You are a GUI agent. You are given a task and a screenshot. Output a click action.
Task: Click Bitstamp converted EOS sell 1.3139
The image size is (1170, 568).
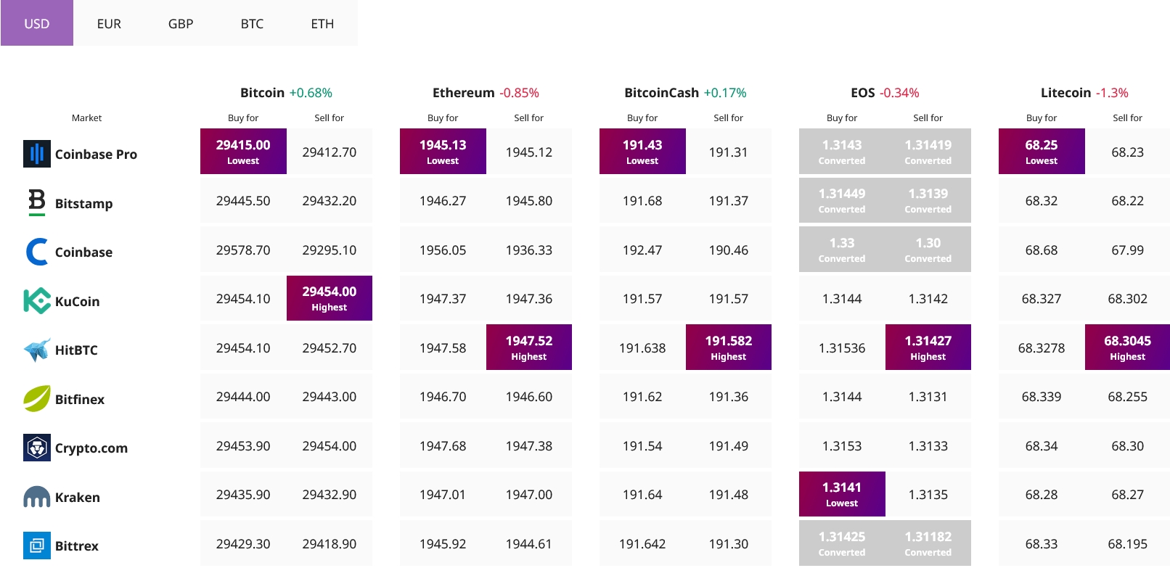click(x=928, y=200)
